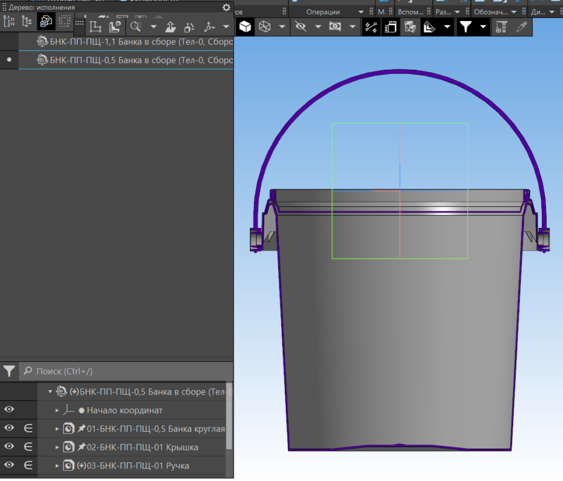This screenshot has height=481, width=563.
Task: Click the normal-to-plane view icon
Action: (x=170, y=27)
